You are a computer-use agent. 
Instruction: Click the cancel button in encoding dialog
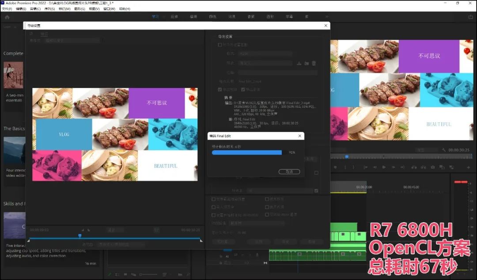pos(289,172)
